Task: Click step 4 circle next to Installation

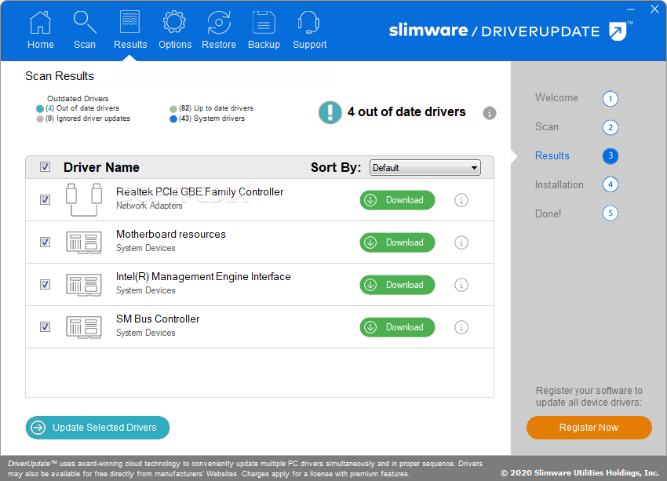Action: pyautogui.click(x=610, y=184)
